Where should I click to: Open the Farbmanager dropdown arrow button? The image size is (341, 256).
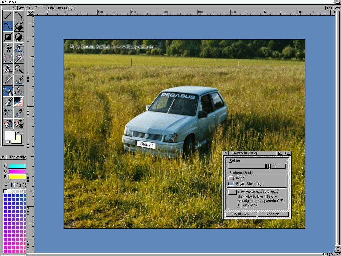pos(6,185)
